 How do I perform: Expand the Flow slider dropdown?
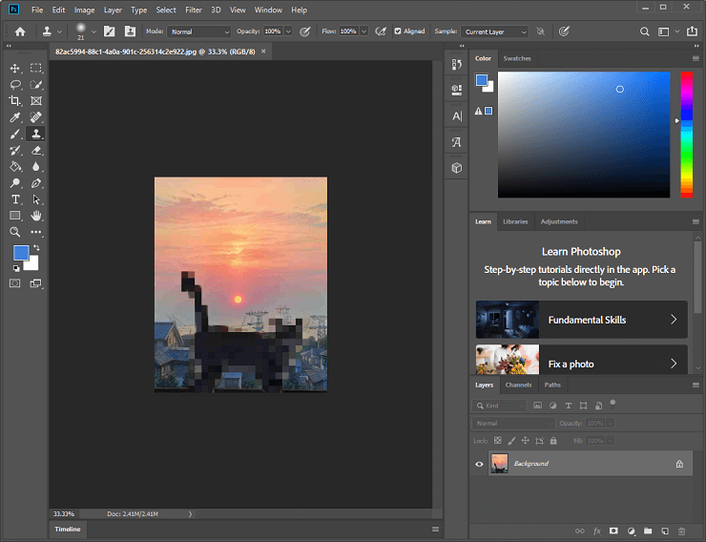[363, 31]
